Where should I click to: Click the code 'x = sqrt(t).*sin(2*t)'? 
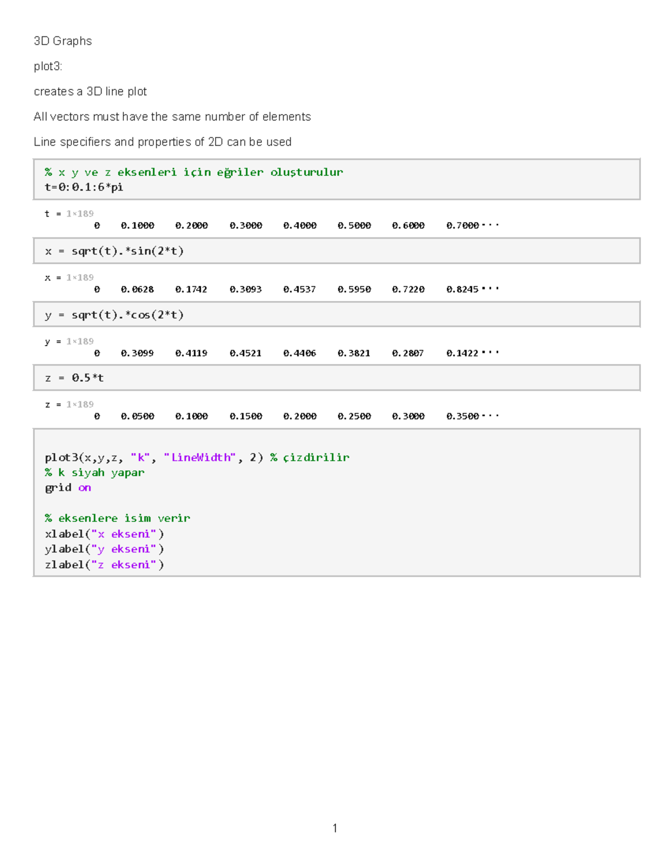pyautogui.click(x=114, y=251)
